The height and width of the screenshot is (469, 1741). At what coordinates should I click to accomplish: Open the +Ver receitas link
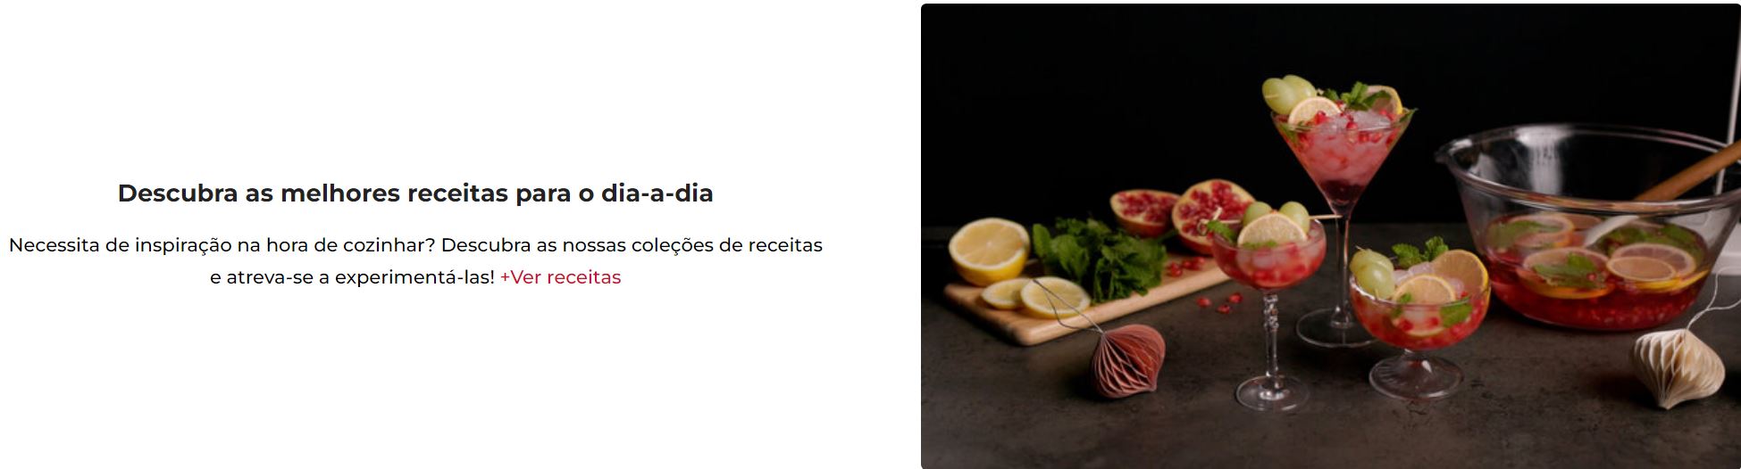pos(560,277)
